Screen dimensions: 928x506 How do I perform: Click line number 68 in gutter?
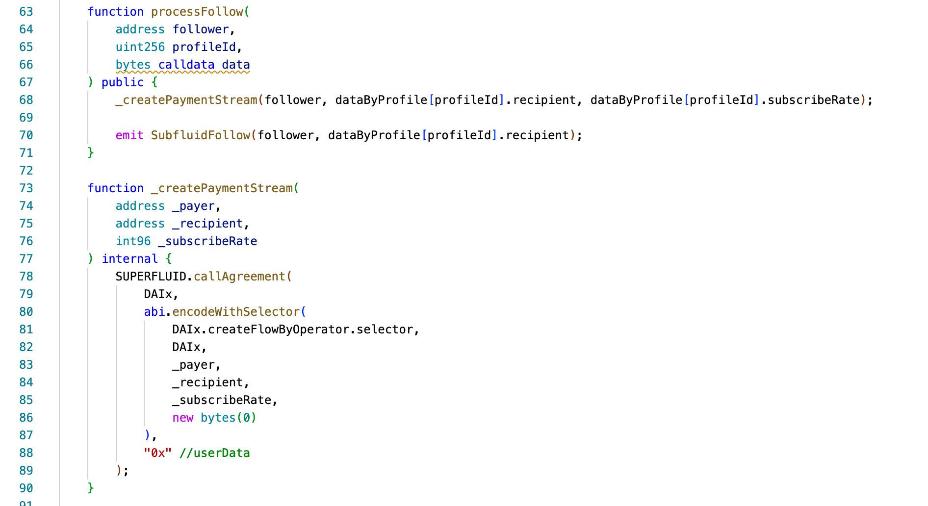tap(26, 100)
